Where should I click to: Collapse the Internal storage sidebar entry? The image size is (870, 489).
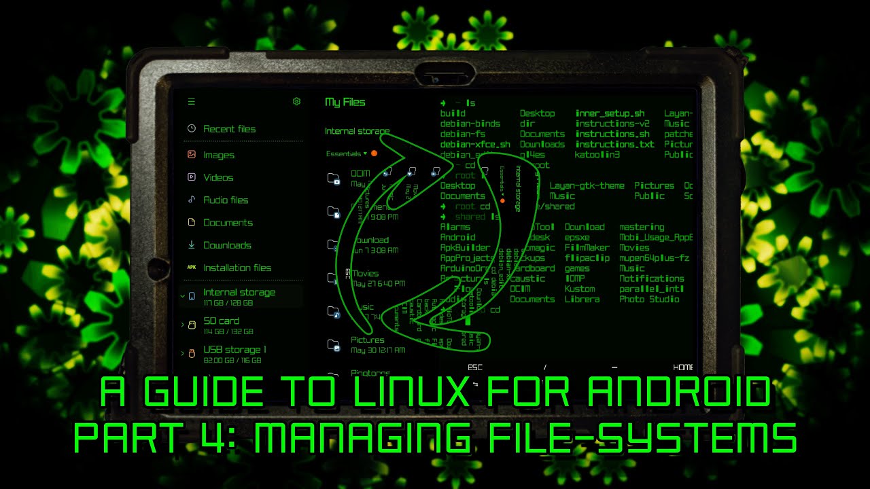pos(182,296)
